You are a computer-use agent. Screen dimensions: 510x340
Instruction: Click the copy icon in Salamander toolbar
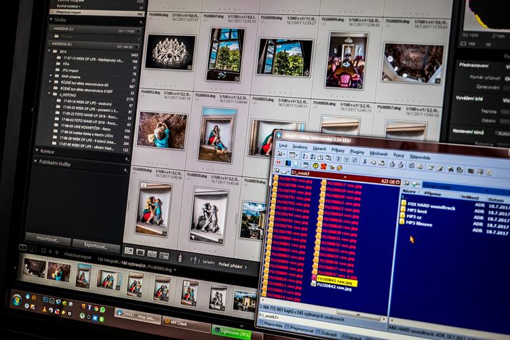[373, 162]
